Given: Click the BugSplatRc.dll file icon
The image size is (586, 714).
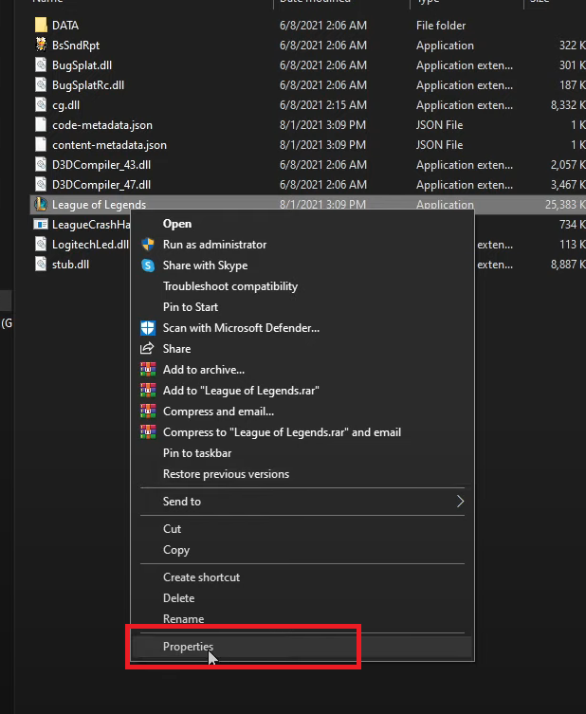Looking at the screenshot, I should [x=41, y=84].
